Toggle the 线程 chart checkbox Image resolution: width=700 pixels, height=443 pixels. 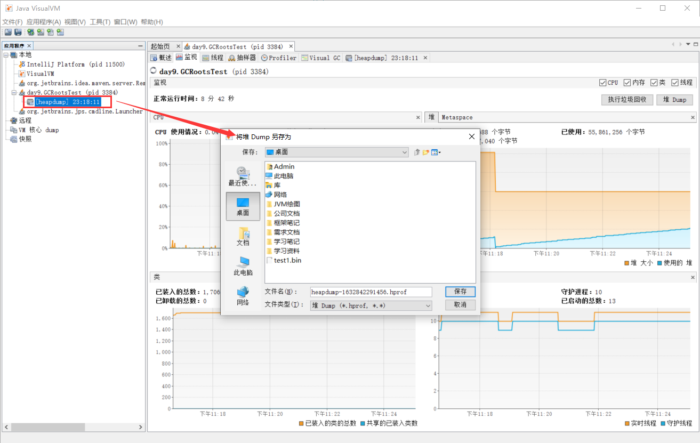675,83
